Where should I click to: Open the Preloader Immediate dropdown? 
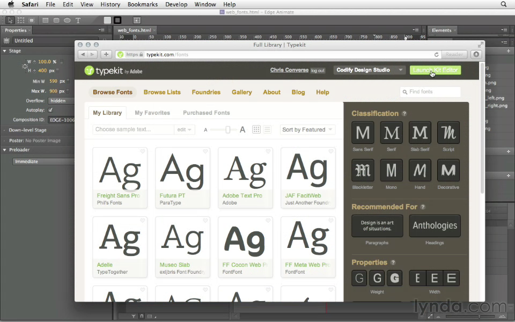[43, 162]
